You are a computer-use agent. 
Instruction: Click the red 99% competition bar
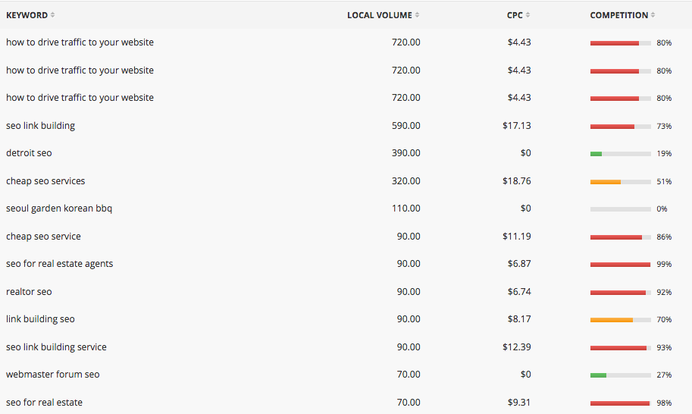621,265
